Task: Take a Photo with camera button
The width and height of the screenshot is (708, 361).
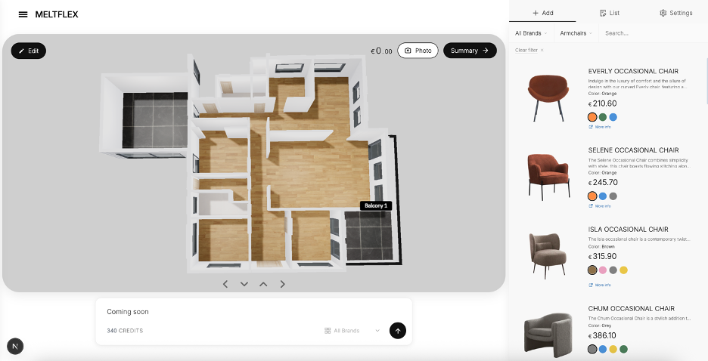Action: [x=418, y=51]
